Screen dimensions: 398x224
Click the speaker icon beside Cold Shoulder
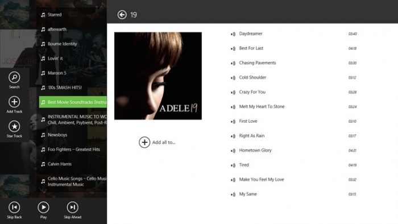tap(233, 78)
